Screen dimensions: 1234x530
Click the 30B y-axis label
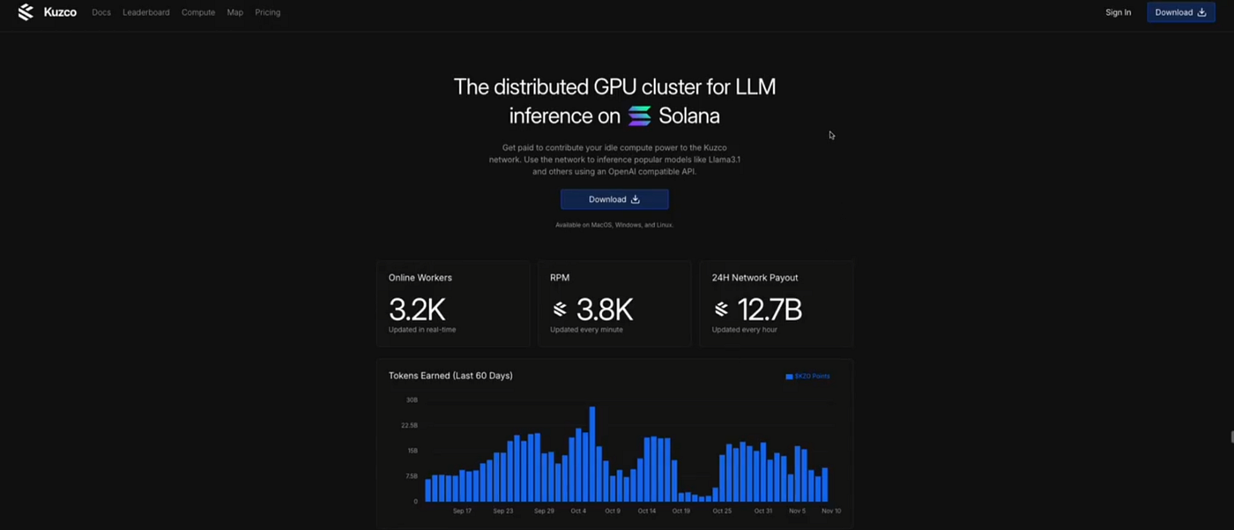pyautogui.click(x=412, y=400)
